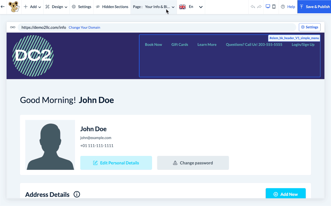This screenshot has width=331, height=206.
Task: Switch to desktop preview icon
Action: (x=268, y=6)
